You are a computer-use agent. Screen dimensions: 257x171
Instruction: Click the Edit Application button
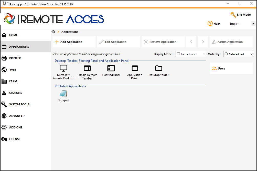pos(119,42)
